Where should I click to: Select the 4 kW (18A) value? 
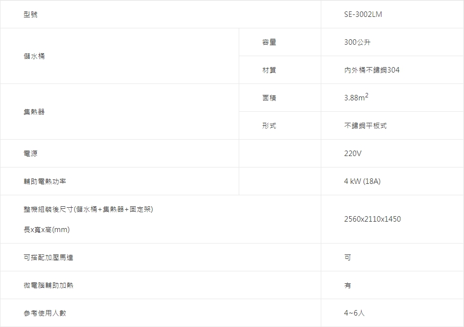pos(362,181)
